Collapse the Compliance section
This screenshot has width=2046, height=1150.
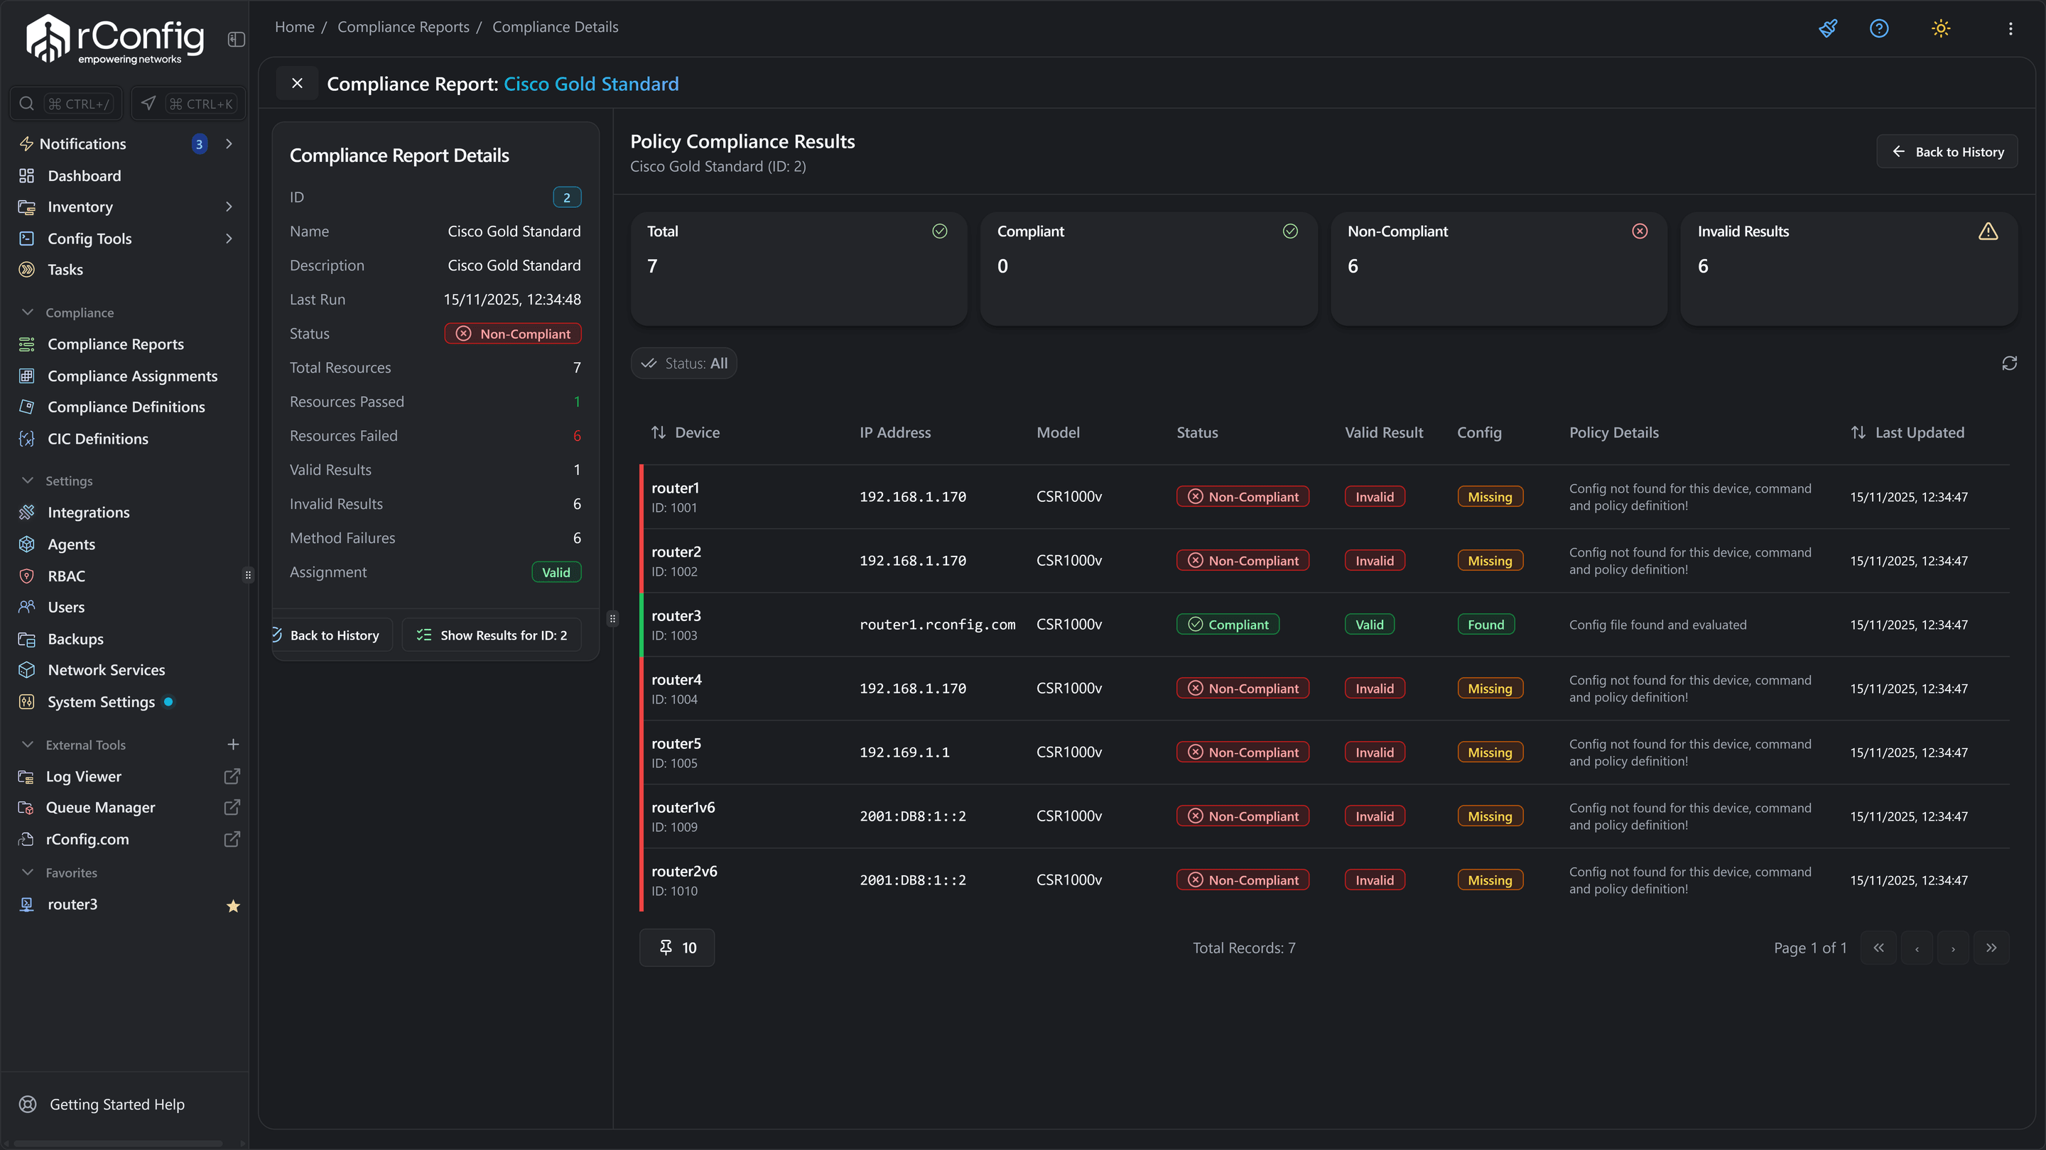pos(28,312)
